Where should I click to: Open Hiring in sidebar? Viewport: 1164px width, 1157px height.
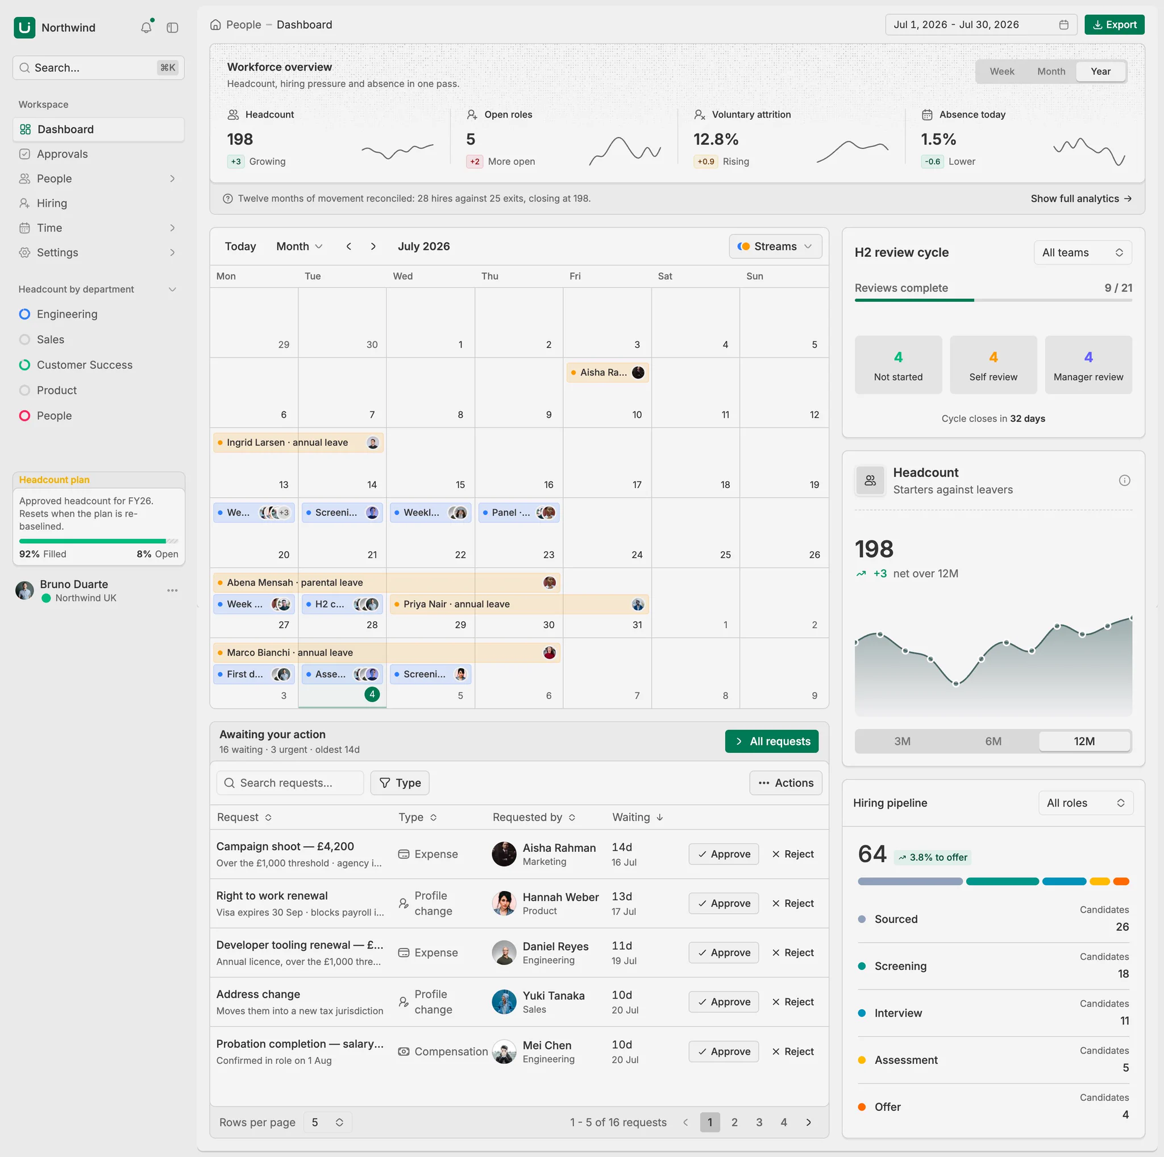(98, 203)
